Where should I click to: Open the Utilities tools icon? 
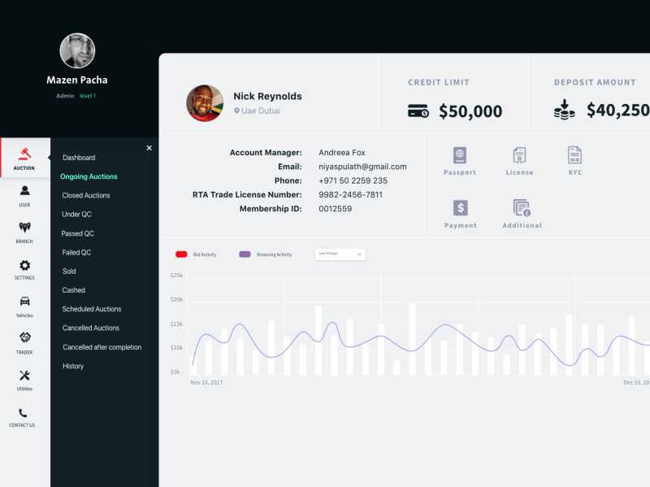(x=24, y=376)
